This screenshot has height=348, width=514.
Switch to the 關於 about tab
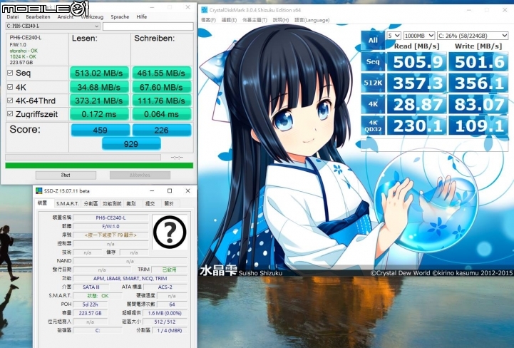169,204
